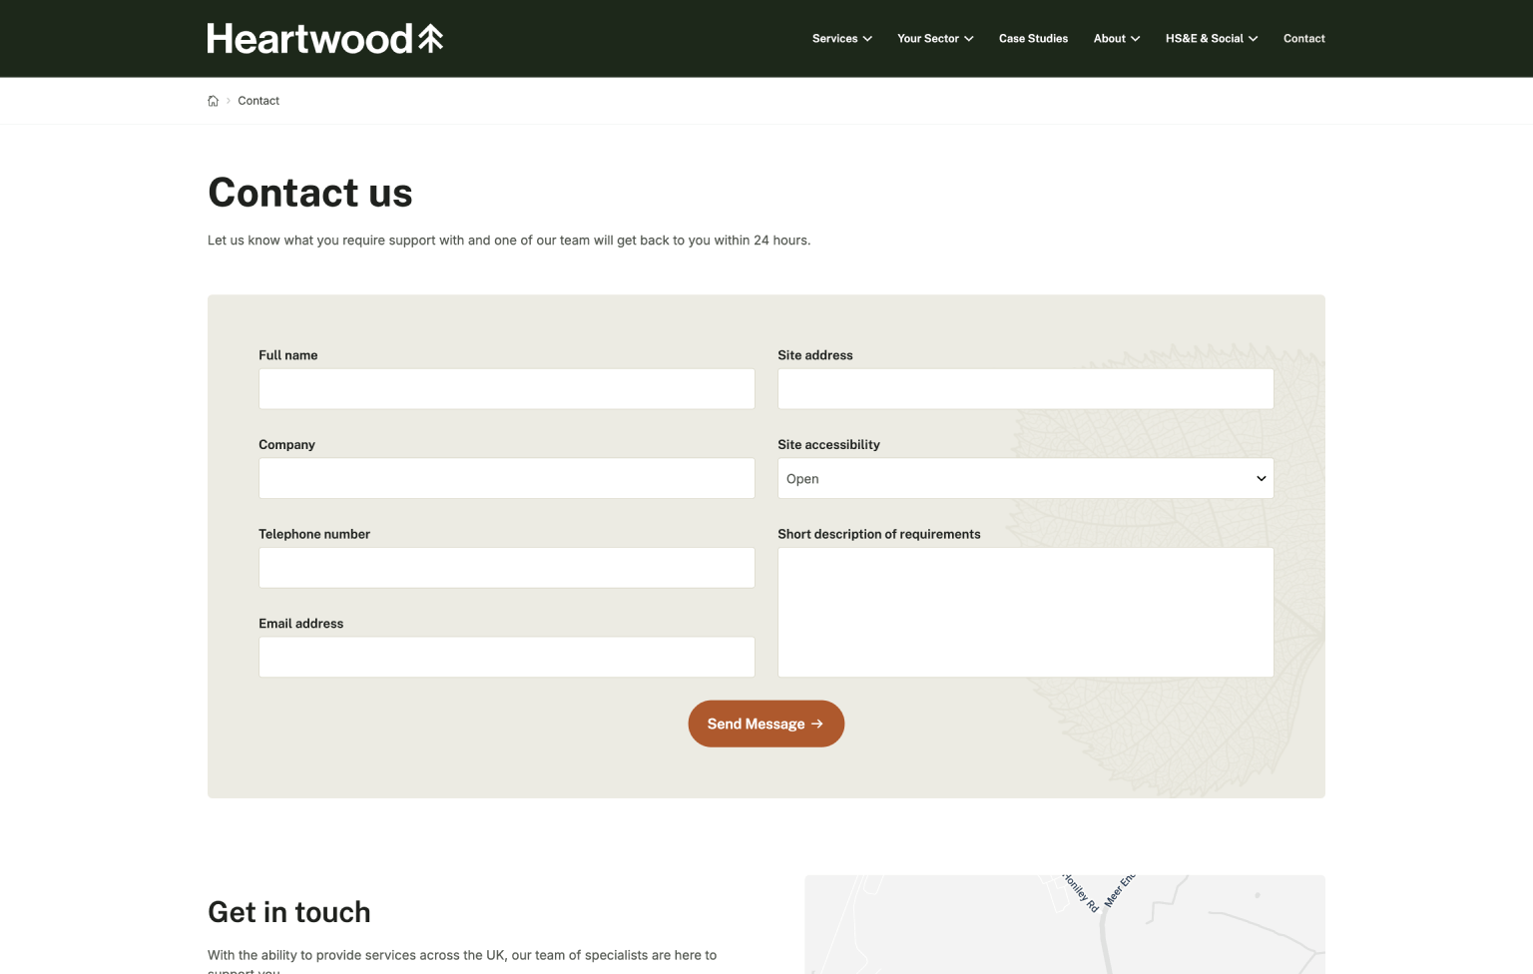Focus the Email address input

tap(507, 657)
